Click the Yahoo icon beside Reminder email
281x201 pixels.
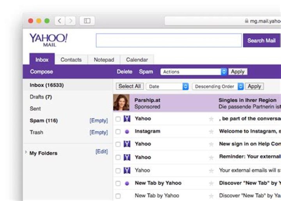coord(127,157)
